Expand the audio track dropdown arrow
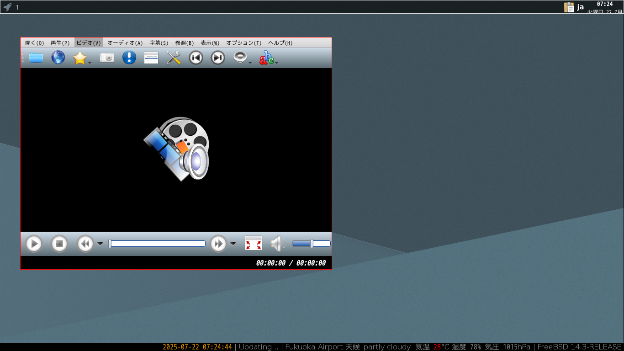624x351 pixels. (x=250, y=62)
